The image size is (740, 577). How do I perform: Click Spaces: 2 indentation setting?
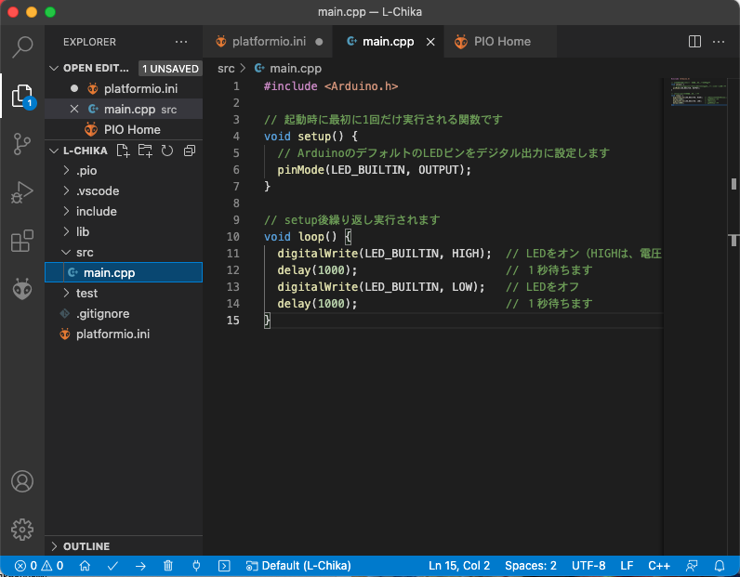click(x=530, y=565)
